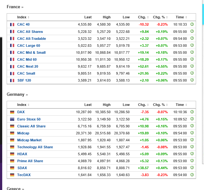Open the Prime All Share index
204x190 pixels.
30,161
